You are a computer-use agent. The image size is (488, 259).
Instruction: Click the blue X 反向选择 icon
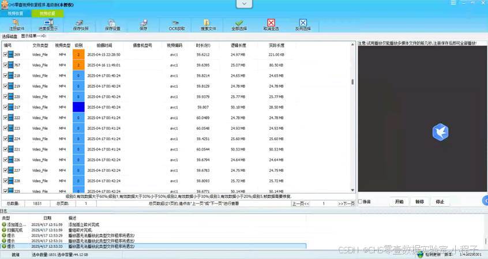(303, 22)
